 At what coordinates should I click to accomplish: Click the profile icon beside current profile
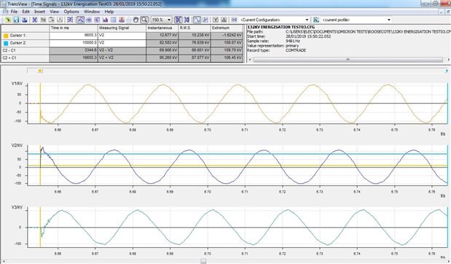click(316, 20)
